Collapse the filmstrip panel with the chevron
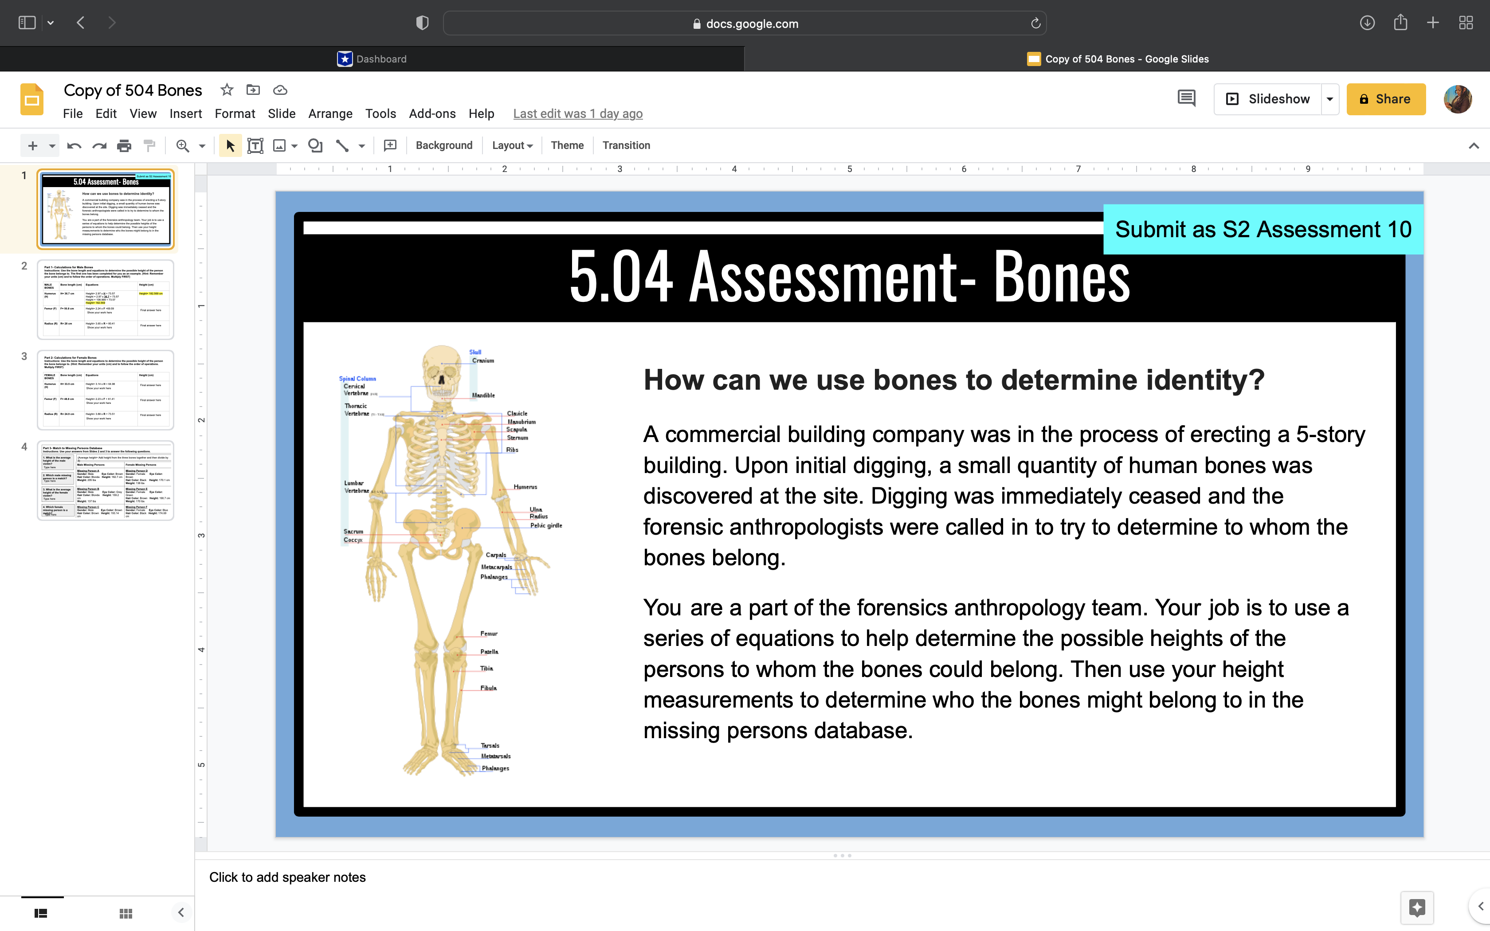The image size is (1490, 931). pyautogui.click(x=180, y=912)
